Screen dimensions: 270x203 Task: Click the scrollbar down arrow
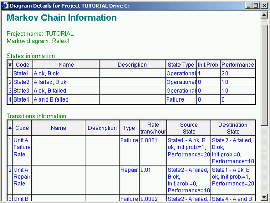[x=264, y=197]
